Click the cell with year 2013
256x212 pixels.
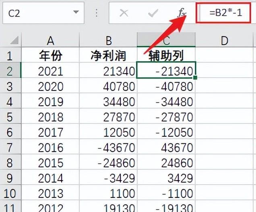click(50, 192)
